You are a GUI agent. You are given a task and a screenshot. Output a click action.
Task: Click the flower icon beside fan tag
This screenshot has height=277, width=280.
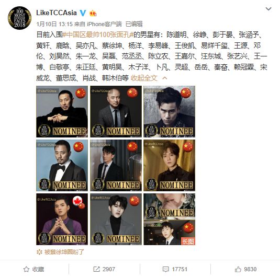click(x=39, y=252)
